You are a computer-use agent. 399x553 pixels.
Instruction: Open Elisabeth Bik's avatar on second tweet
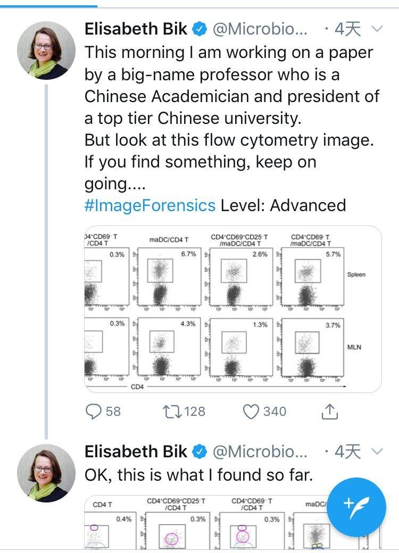click(46, 473)
